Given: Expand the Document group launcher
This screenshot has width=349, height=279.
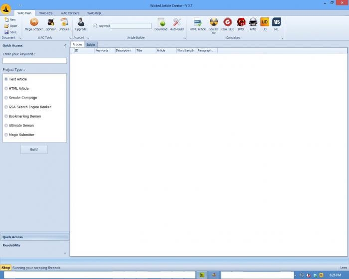Looking at the screenshot, I should coord(20,38).
